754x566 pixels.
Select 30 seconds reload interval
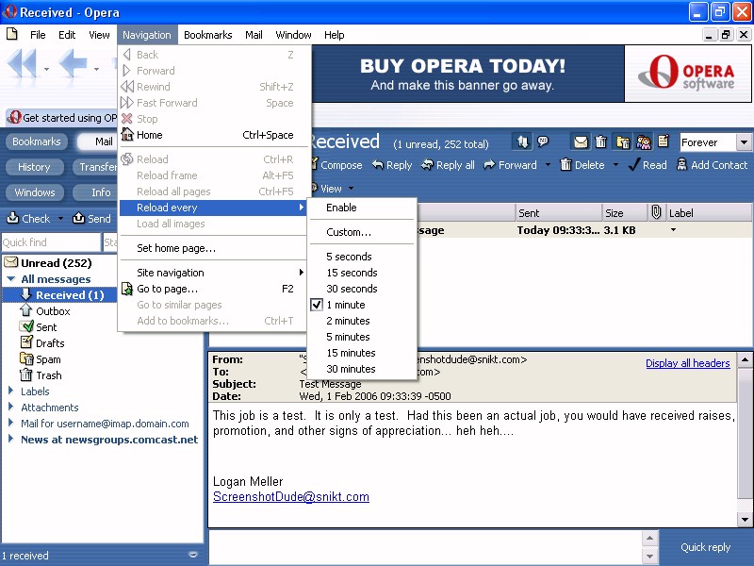click(362, 289)
